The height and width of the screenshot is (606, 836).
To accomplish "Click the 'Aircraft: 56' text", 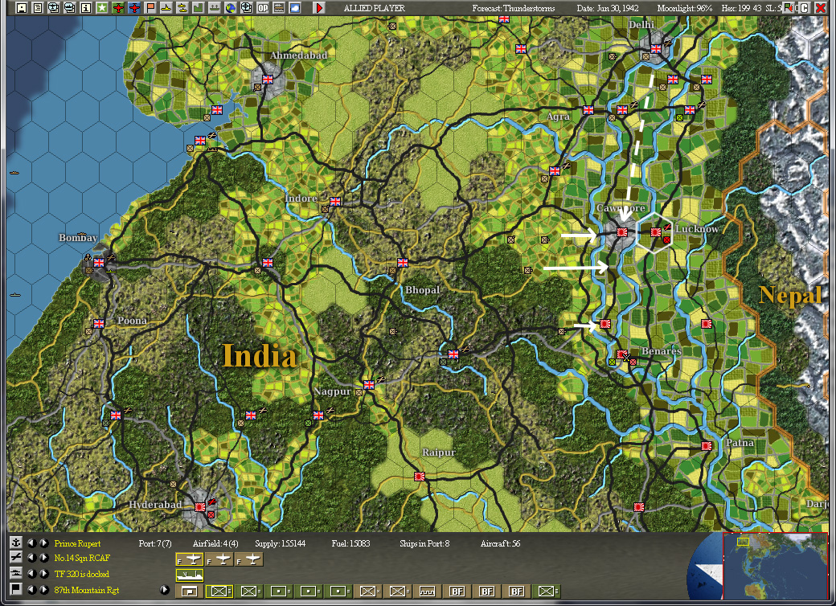I will (500, 543).
